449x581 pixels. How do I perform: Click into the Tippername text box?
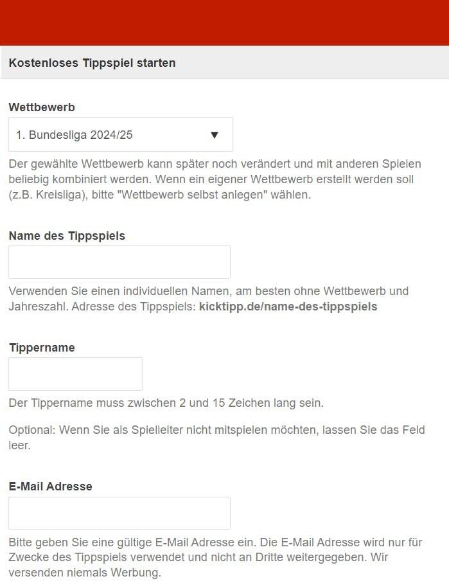pos(75,374)
